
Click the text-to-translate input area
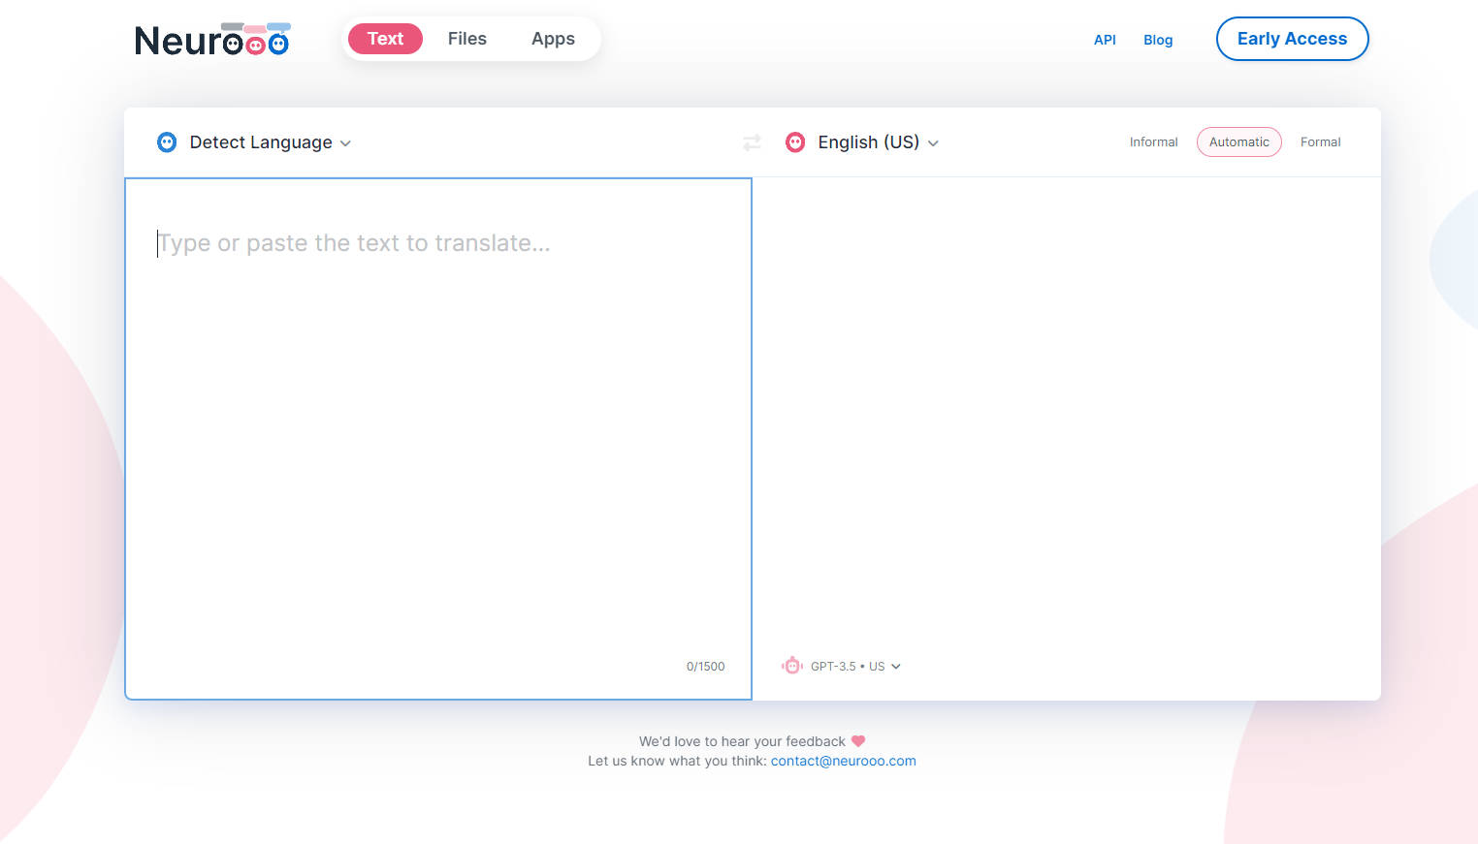[x=438, y=438]
